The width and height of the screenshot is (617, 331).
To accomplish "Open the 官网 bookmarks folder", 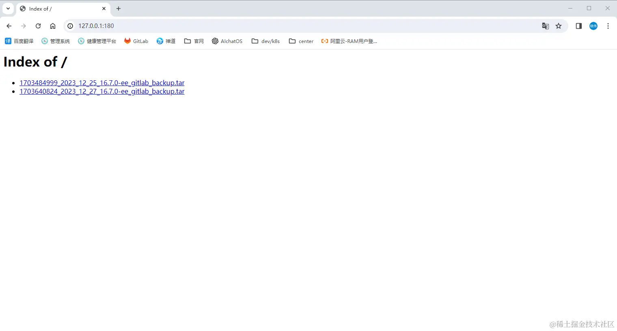I will point(194,41).
